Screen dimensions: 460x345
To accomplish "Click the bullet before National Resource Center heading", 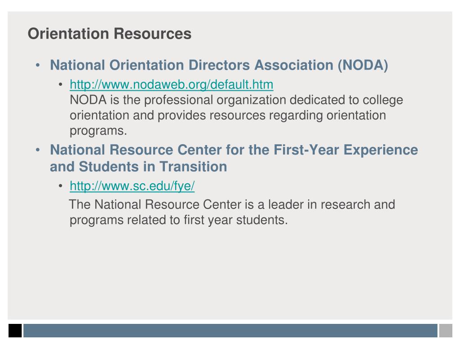I will 38,150.
